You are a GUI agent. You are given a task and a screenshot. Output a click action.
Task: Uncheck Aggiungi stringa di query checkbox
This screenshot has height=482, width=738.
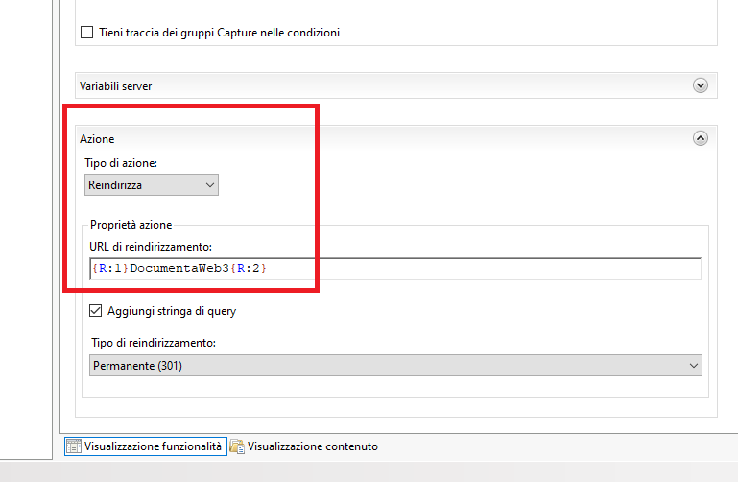click(96, 311)
